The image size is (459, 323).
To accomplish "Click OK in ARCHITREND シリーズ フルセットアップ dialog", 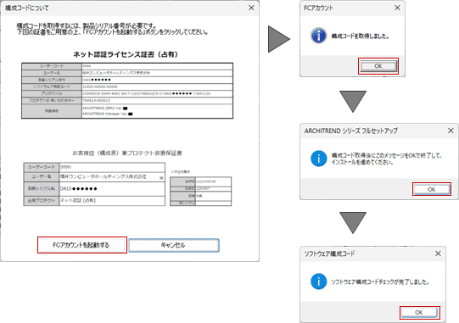I will pyautogui.click(x=432, y=189).
